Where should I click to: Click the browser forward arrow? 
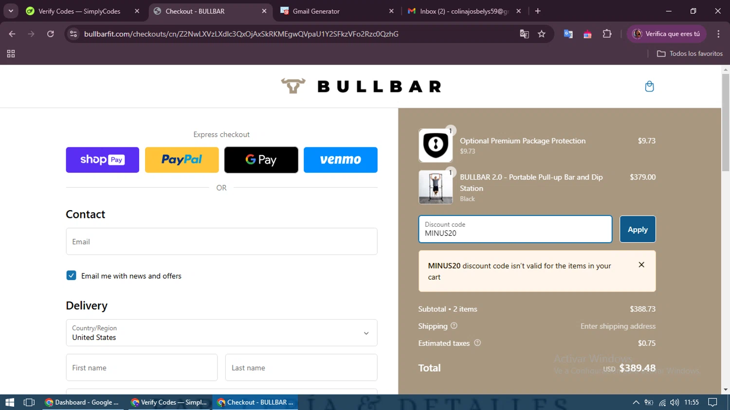coord(31,34)
